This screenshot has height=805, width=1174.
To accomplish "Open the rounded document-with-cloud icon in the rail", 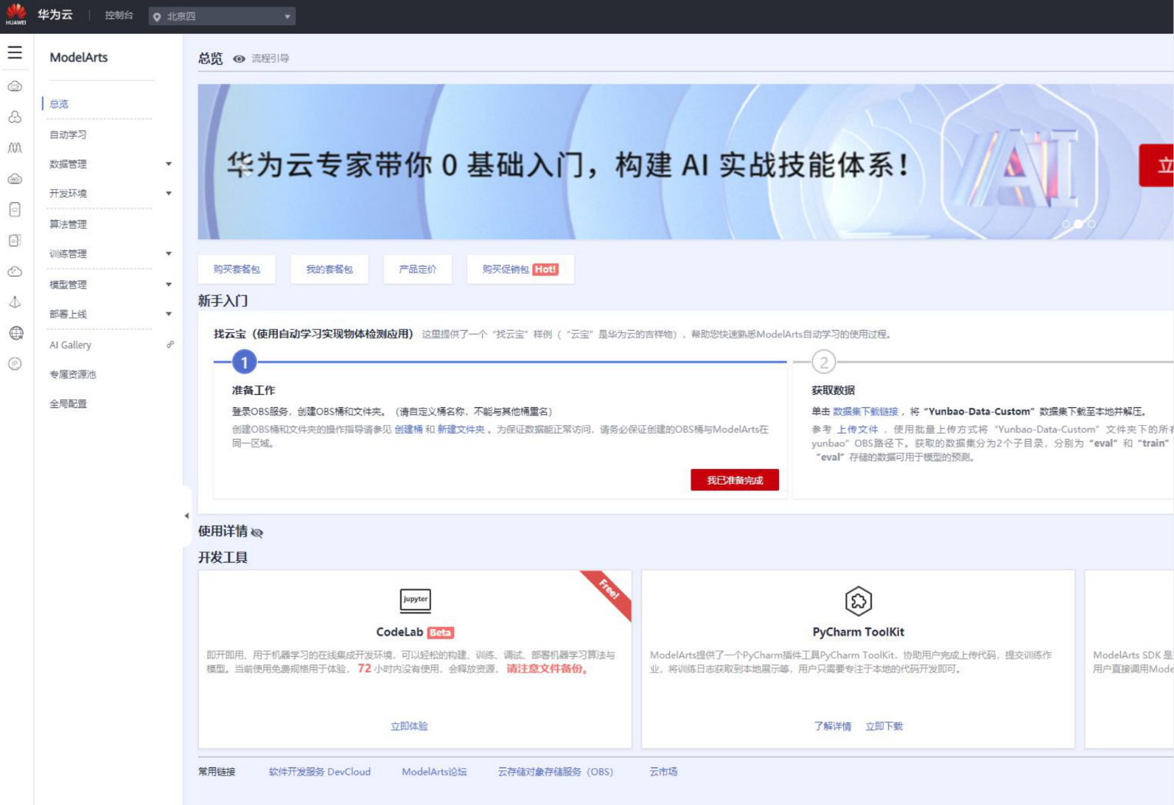I will tap(15, 210).
